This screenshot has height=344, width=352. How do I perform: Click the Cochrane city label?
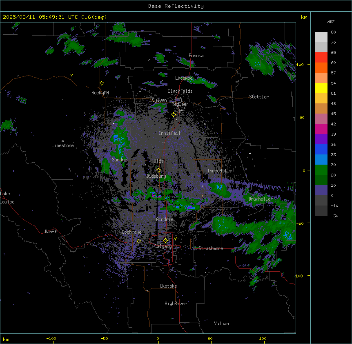tap(131, 232)
